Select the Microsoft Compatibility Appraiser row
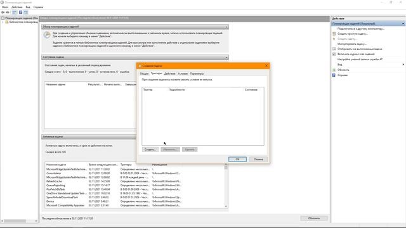 [134, 205]
